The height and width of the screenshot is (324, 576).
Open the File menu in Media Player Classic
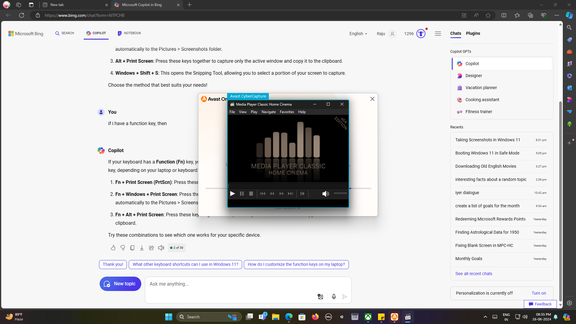pyautogui.click(x=232, y=112)
